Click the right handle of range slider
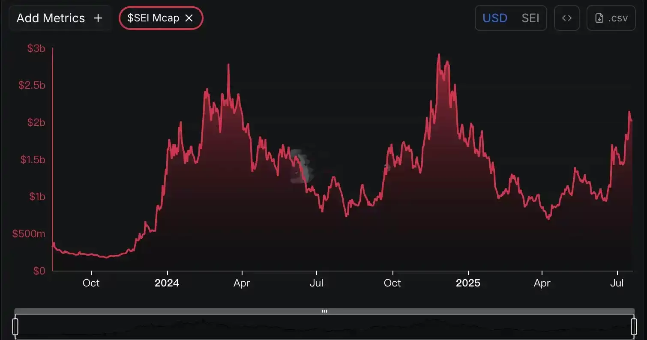Image resolution: width=647 pixels, height=340 pixels. (634, 326)
